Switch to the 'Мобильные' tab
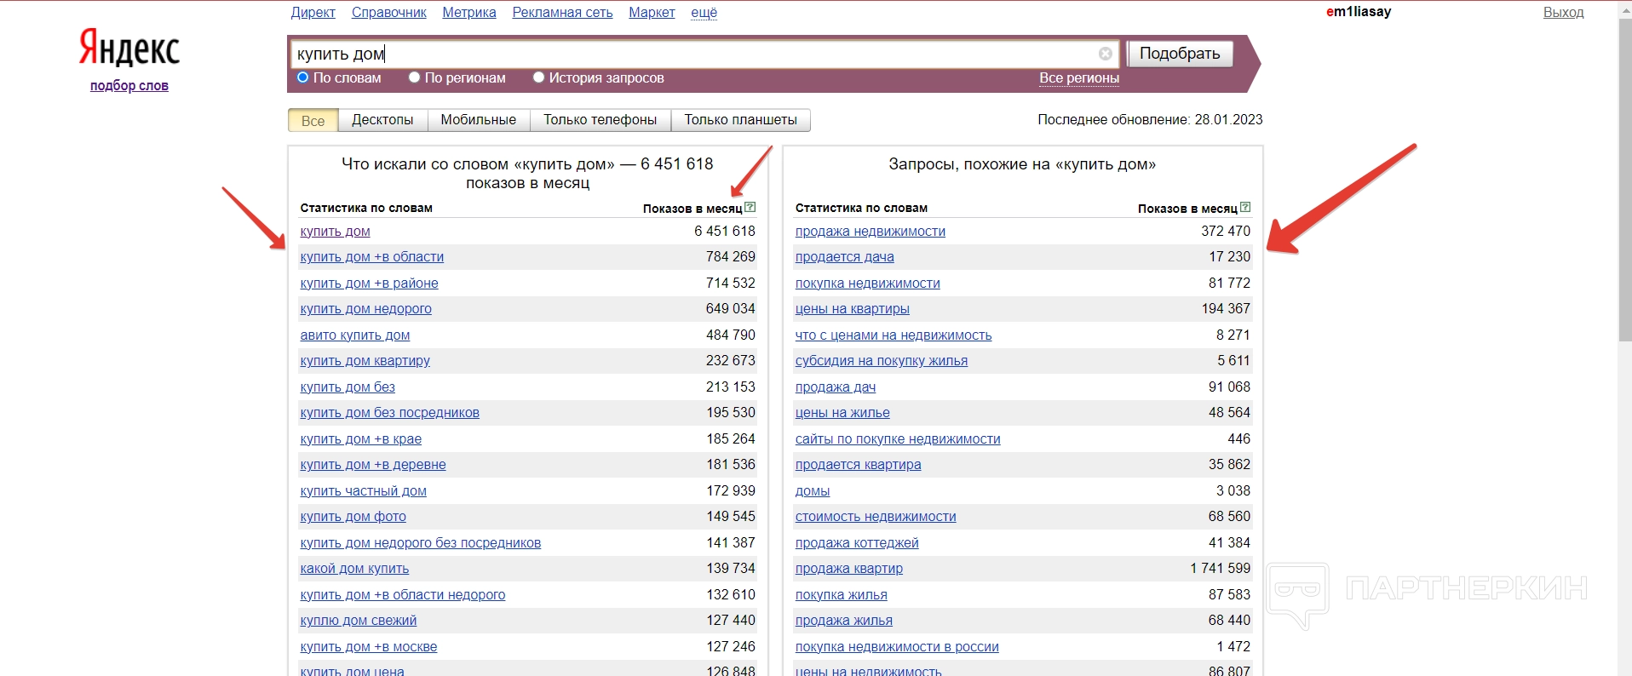 tap(478, 120)
